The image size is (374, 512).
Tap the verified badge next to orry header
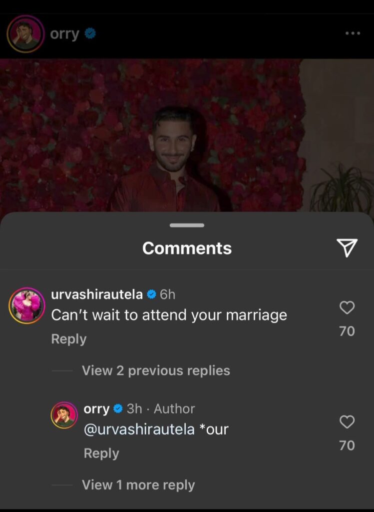[x=90, y=33]
